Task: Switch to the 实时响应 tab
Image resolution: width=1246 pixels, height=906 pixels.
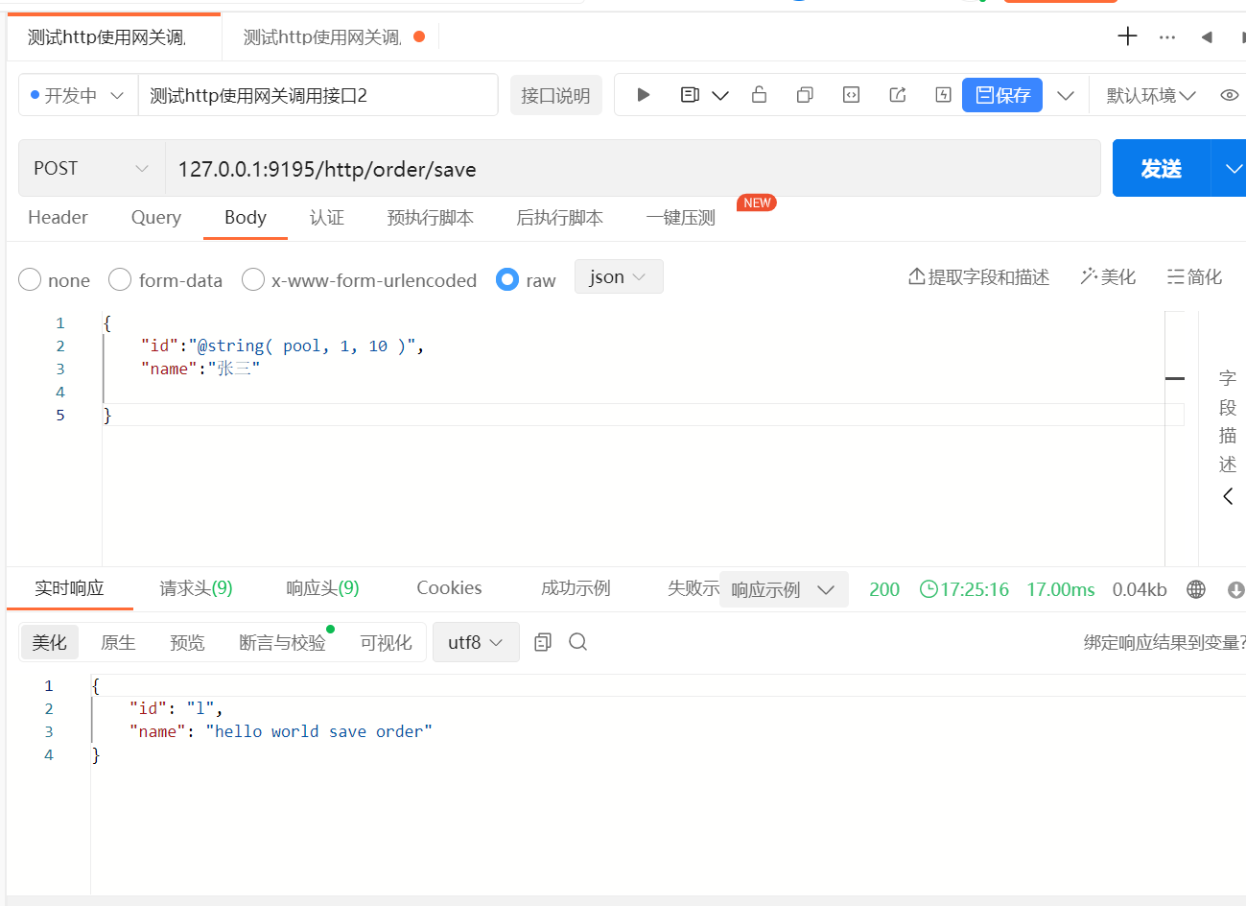Action: coord(69,588)
